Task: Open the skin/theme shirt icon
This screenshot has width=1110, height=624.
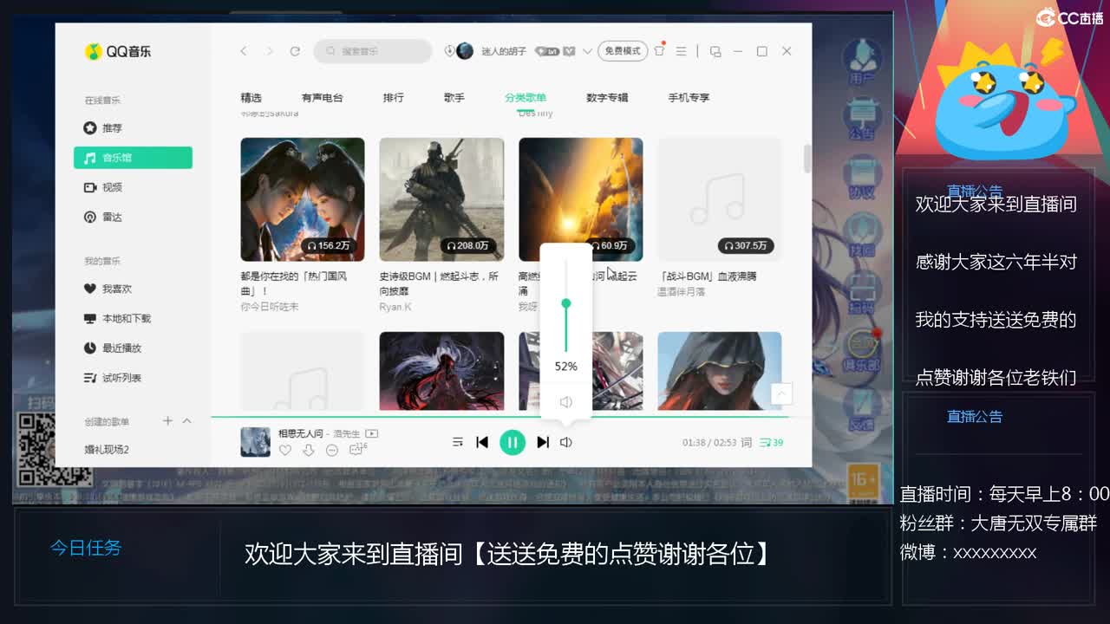Action: [659, 51]
